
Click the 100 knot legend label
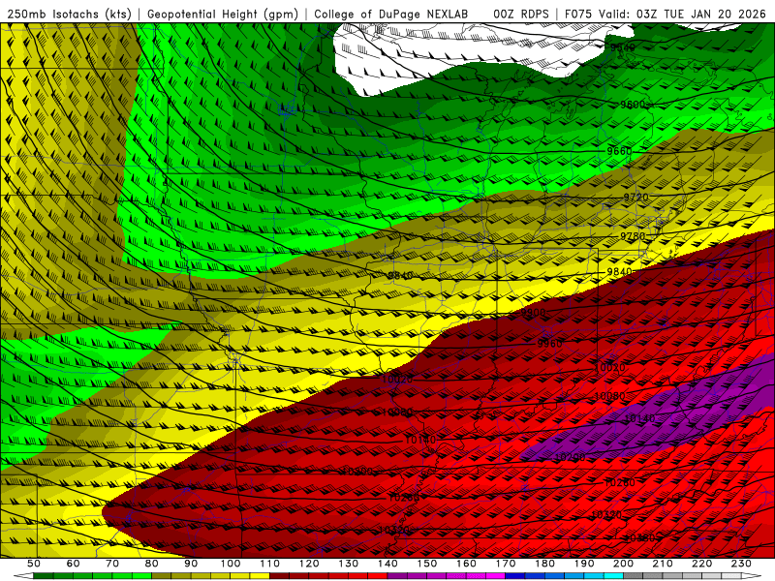click(231, 564)
